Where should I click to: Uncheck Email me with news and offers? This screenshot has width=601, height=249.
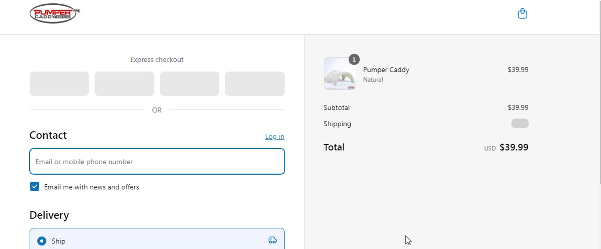35,187
